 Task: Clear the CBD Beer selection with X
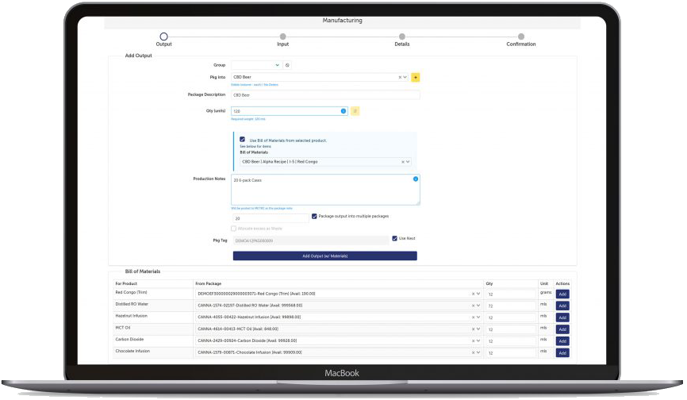coord(400,78)
